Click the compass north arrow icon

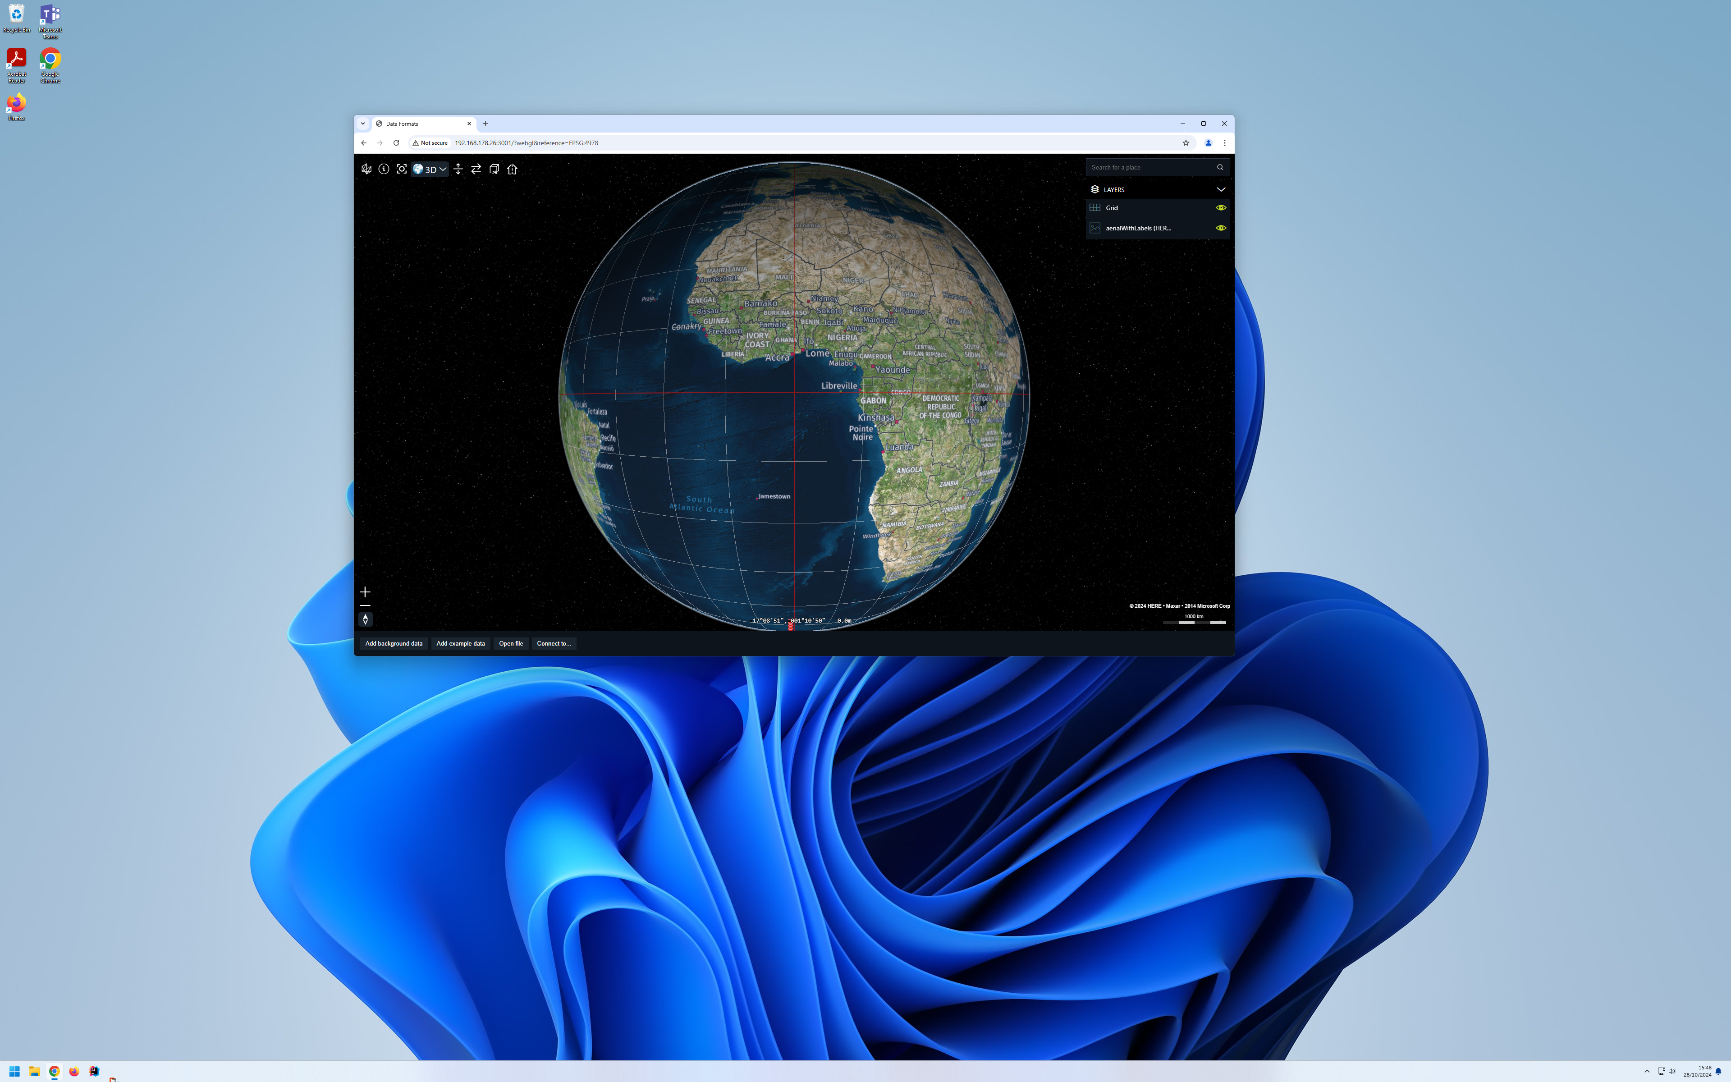pyautogui.click(x=366, y=620)
